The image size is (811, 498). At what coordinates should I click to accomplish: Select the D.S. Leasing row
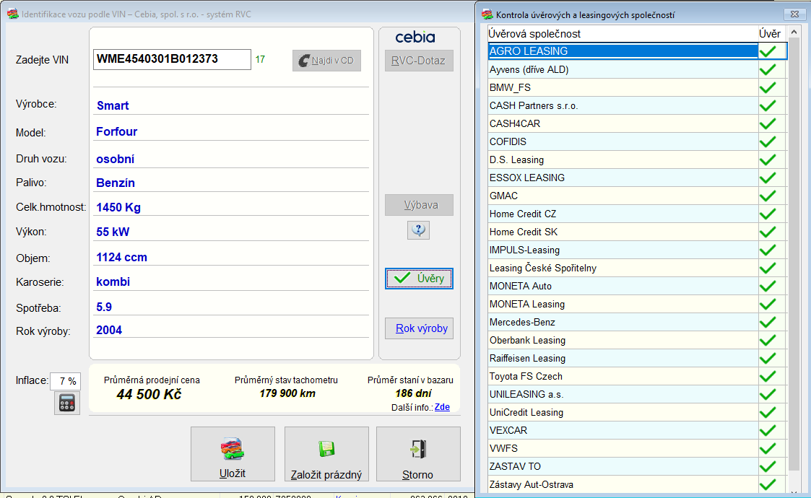click(637, 160)
